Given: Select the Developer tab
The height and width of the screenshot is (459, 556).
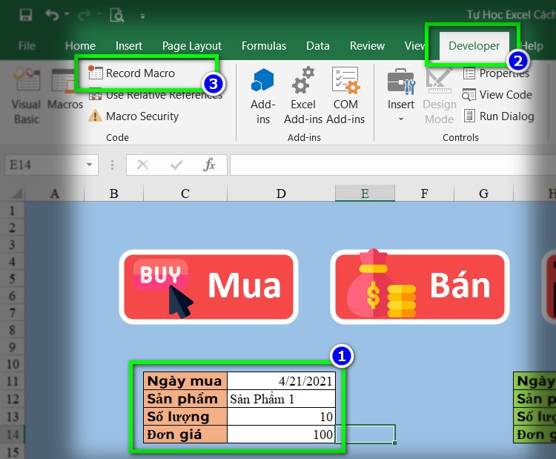Looking at the screenshot, I should (x=474, y=46).
